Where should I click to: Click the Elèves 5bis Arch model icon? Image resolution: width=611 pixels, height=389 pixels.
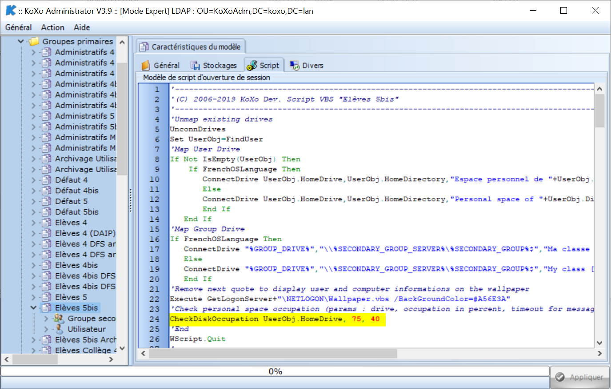point(46,340)
